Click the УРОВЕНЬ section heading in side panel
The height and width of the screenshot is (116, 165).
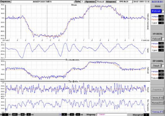click(157, 34)
